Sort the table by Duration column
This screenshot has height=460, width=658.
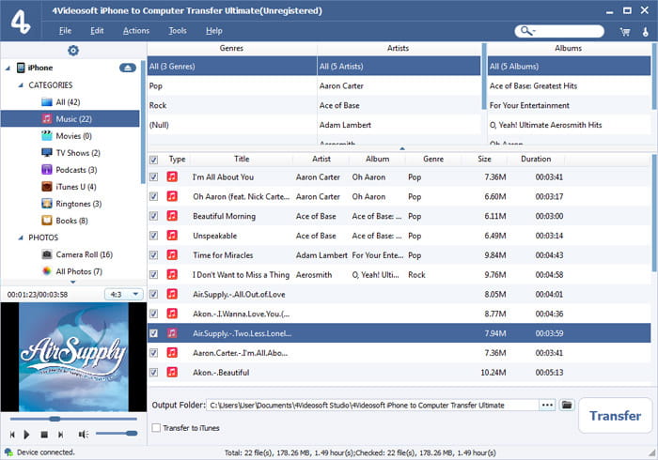point(536,159)
